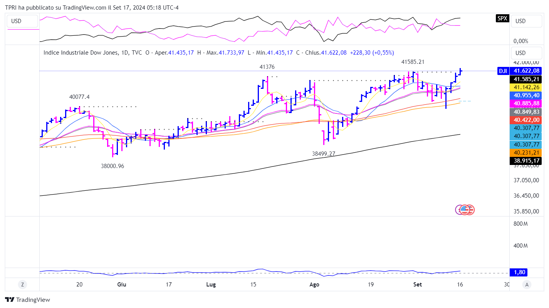Click the magenta 40.885,88 price label
The image size is (549, 308).
point(525,103)
